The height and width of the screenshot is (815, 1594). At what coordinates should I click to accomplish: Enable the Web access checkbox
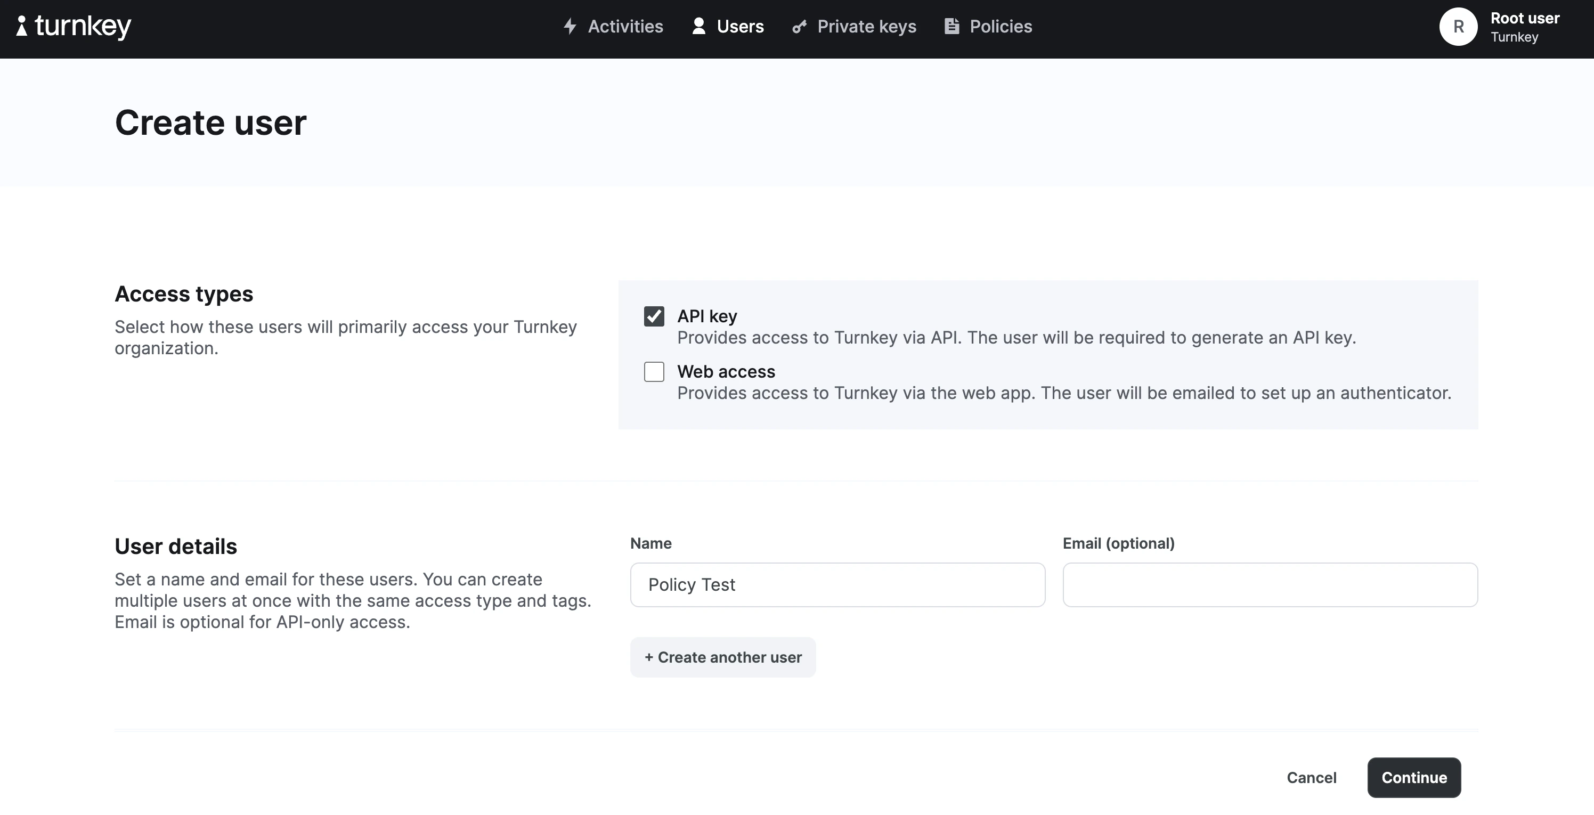click(x=654, y=372)
